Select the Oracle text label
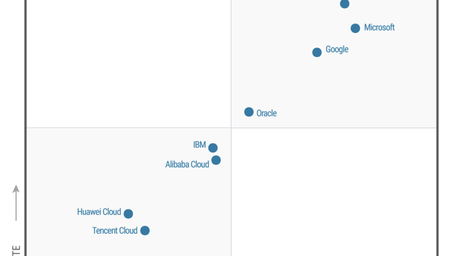 point(267,113)
